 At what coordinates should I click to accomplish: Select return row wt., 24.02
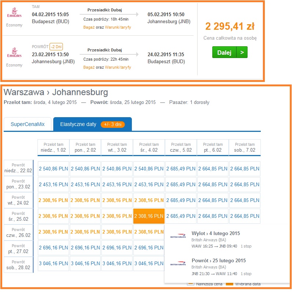pos(18,200)
